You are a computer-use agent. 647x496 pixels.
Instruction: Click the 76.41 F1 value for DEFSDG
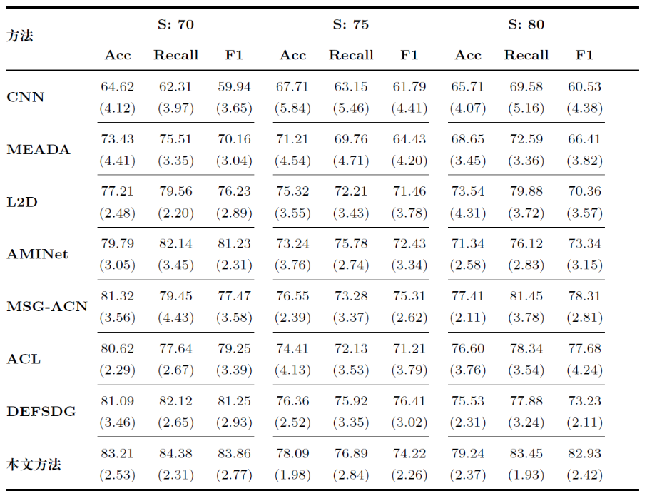[409, 401]
